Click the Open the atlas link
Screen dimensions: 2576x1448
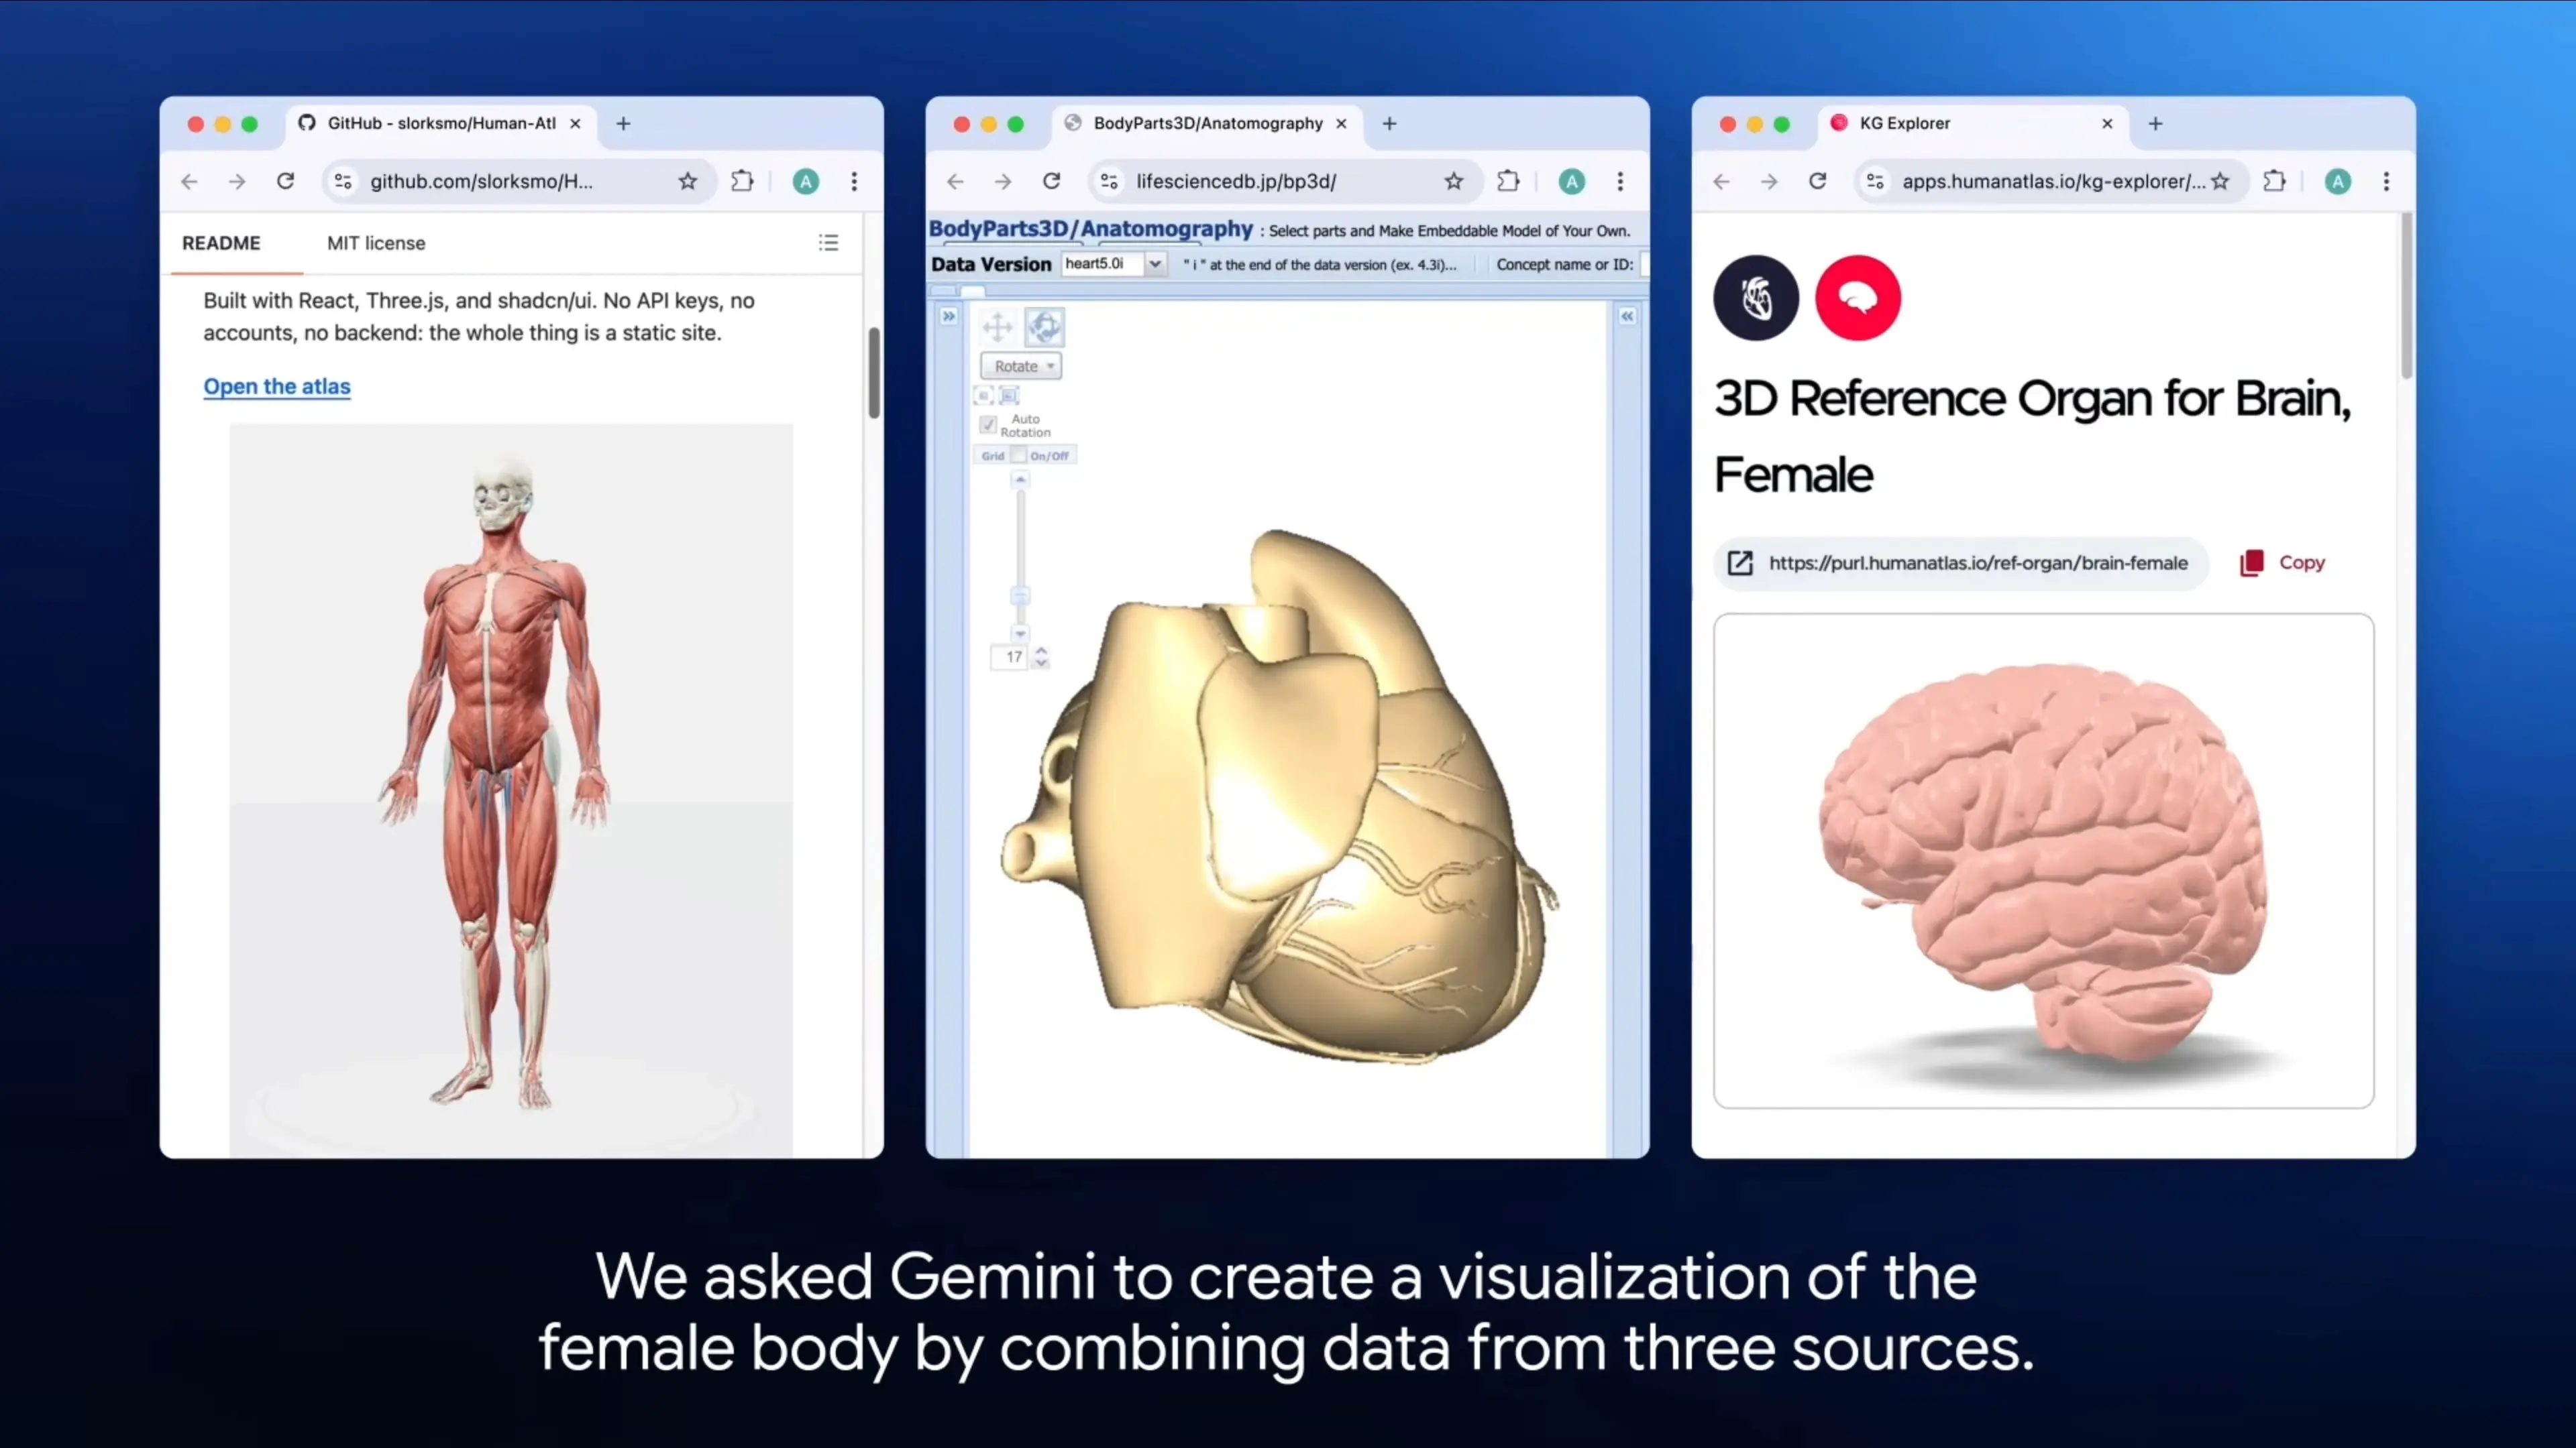pyautogui.click(x=277, y=385)
